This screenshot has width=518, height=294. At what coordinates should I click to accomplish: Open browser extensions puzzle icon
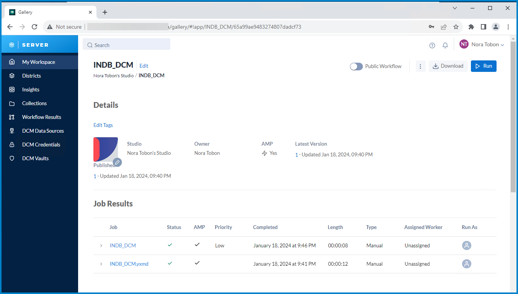471,27
